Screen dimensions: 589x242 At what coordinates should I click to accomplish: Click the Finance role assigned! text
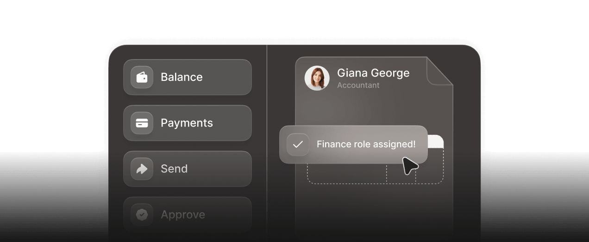pyautogui.click(x=366, y=145)
